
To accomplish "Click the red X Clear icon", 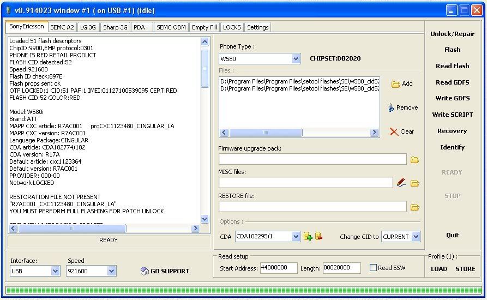I will (394, 131).
